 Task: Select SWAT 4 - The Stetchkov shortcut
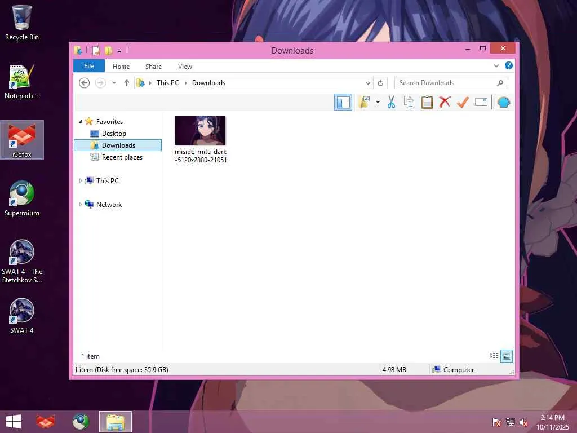coord(22,262)
